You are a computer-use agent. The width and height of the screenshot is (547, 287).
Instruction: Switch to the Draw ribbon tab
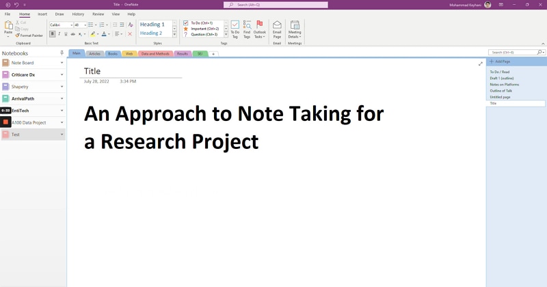coord(59,14)
